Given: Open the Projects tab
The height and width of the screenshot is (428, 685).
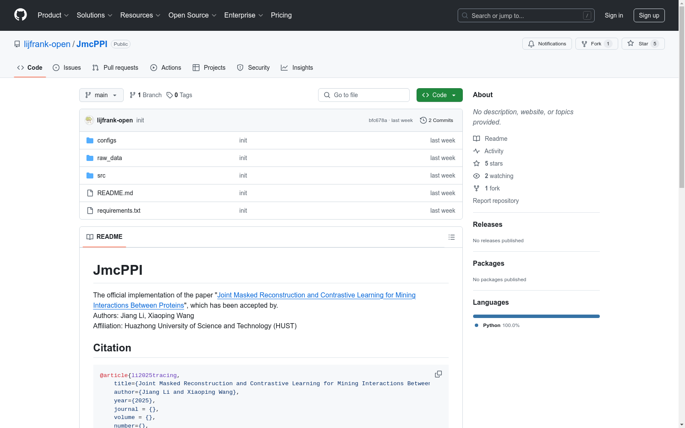Looking at the screenshot, I should tap(209, 68).
